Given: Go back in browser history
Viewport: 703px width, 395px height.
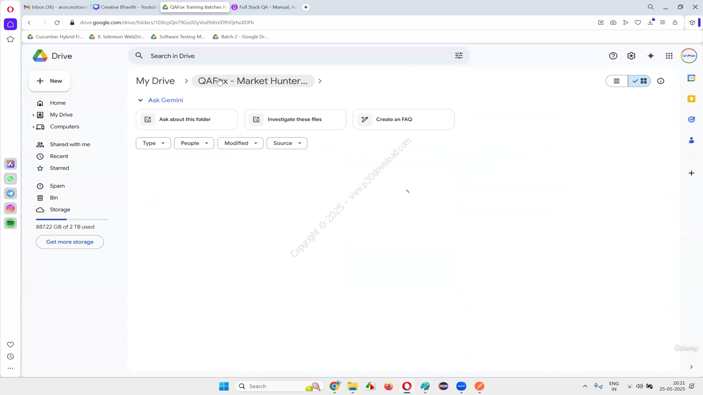Looking at the screenshot, I should (x=29, y=22).
